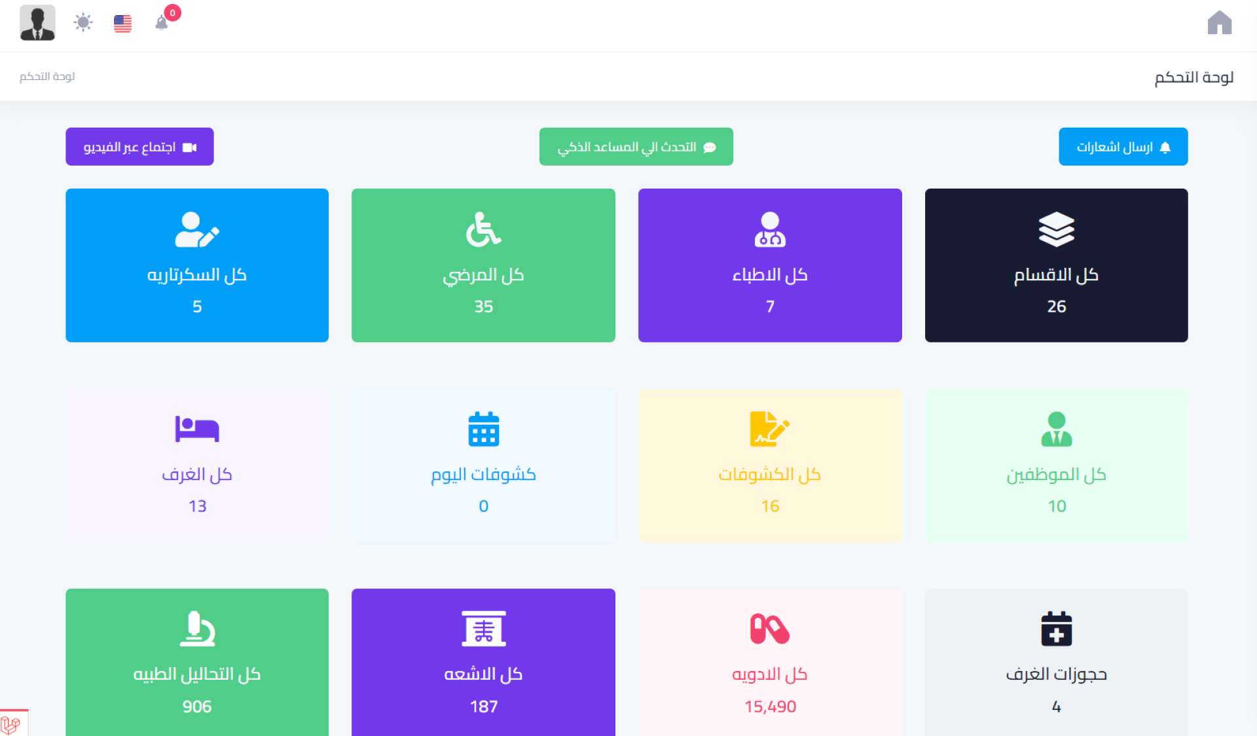Click signed document icon in كل الكشوفات
This screenshot has height=736, width=1257.
tap(769, 429)
